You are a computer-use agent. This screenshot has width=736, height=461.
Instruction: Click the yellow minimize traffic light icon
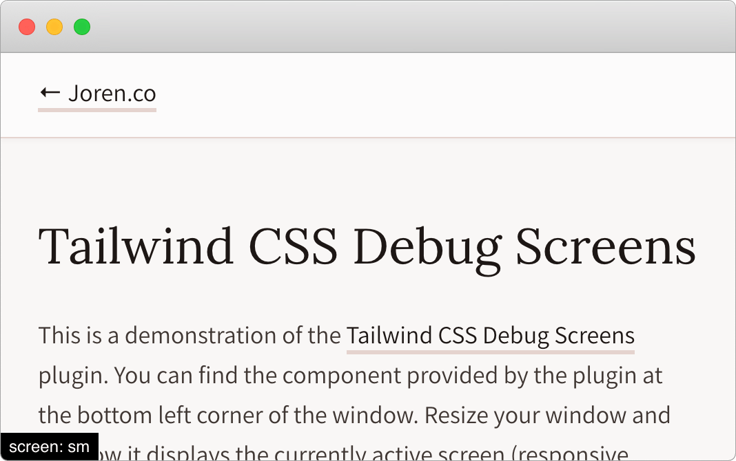pos(54,27)
